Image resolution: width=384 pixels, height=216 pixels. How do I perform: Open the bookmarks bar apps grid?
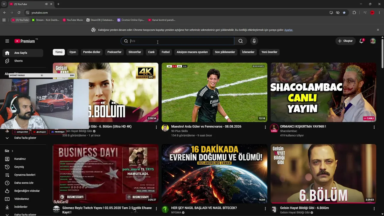4,20
